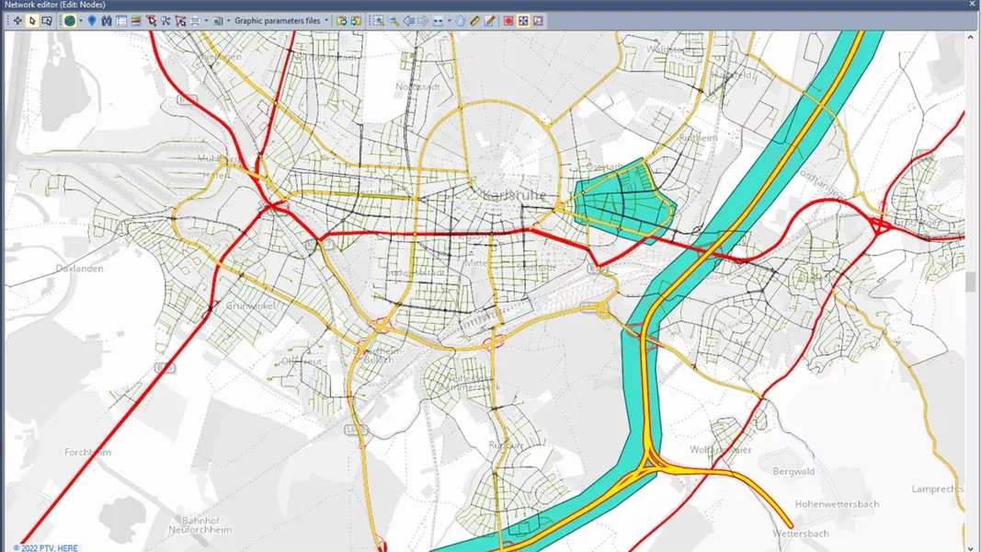Select the ruler measure distance tool
981x552 pixels.
click(x=475, y=20)
